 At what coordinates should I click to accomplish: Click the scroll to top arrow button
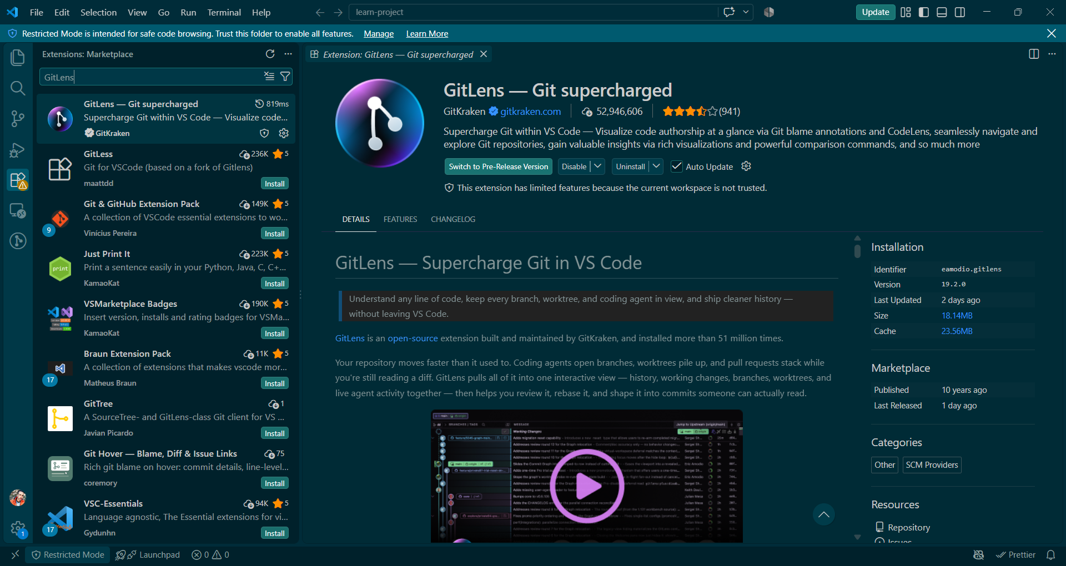[824, 514]
